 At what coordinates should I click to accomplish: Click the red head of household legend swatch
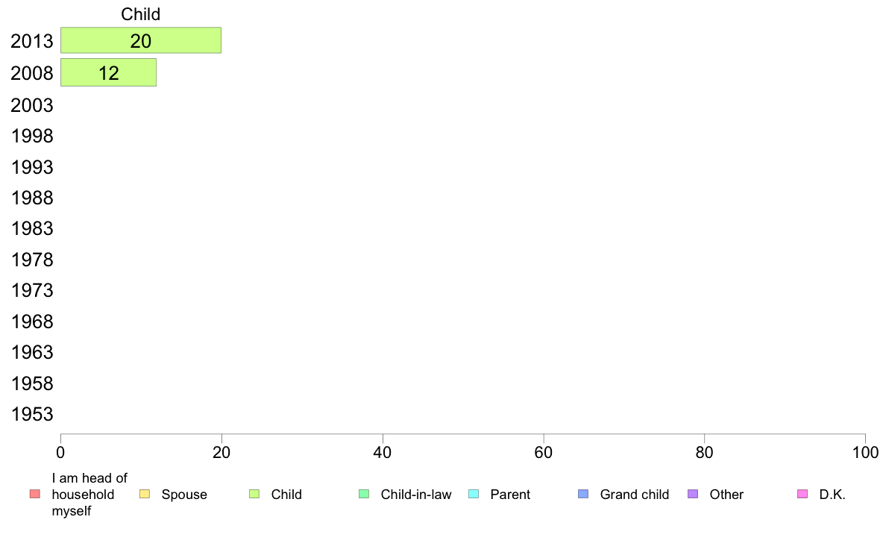35,494
